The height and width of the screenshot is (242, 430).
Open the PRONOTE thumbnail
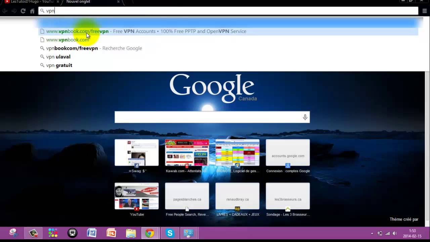tap(238, 153)
